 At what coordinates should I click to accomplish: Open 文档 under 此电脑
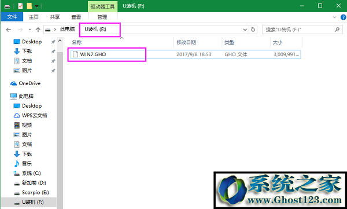(x=27, y=144)
